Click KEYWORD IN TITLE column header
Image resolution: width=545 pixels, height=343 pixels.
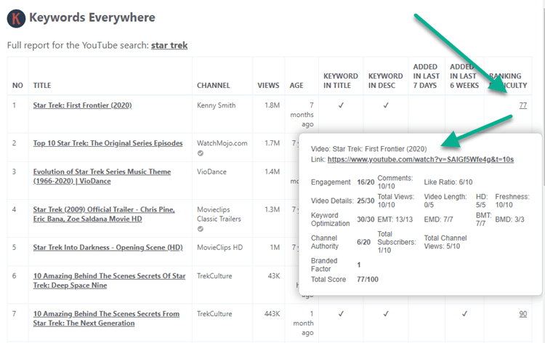point(341,81)
